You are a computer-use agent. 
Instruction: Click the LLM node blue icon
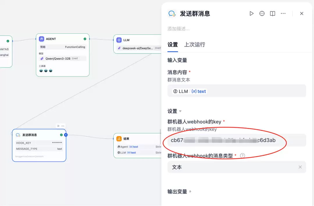coord(119,40)
